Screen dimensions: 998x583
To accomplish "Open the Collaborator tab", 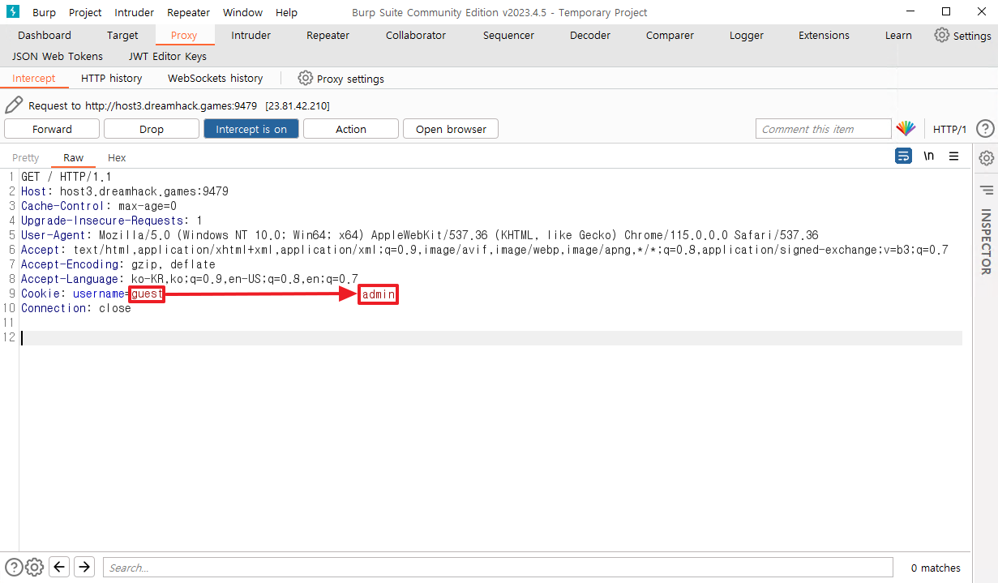I will click(x=416, y=36).
